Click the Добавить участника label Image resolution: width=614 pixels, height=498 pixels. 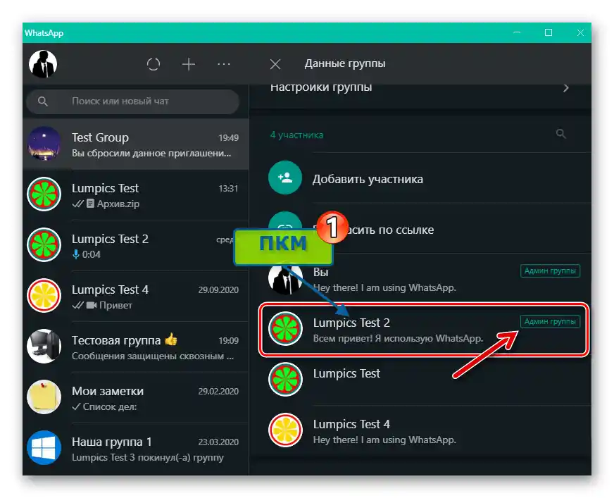(x=368, y=179)
